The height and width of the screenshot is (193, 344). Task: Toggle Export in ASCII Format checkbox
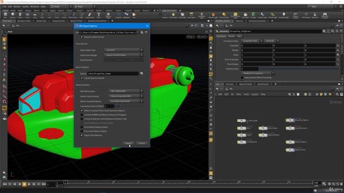(x=82, y=37)
